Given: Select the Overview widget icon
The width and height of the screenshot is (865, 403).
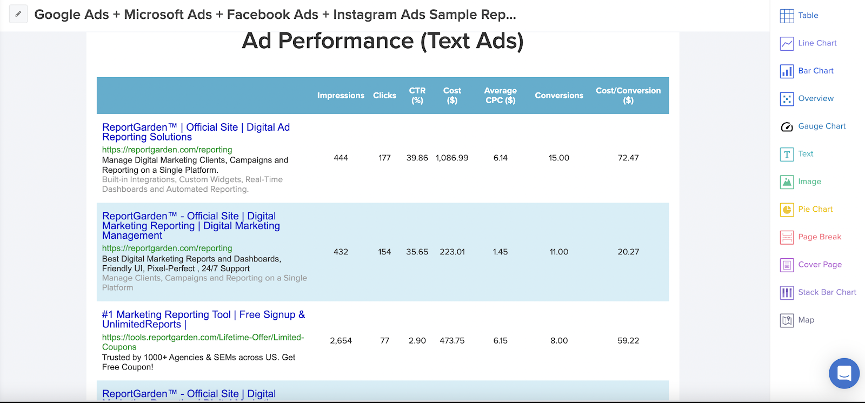Looking at the screenshot, I should click(x=787, y=99).
